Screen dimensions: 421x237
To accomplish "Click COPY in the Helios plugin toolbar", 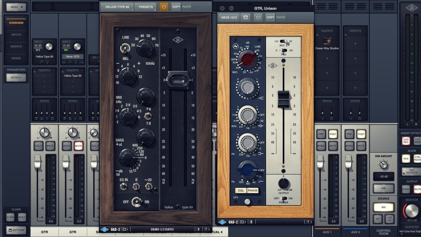I will coord(176,7).
